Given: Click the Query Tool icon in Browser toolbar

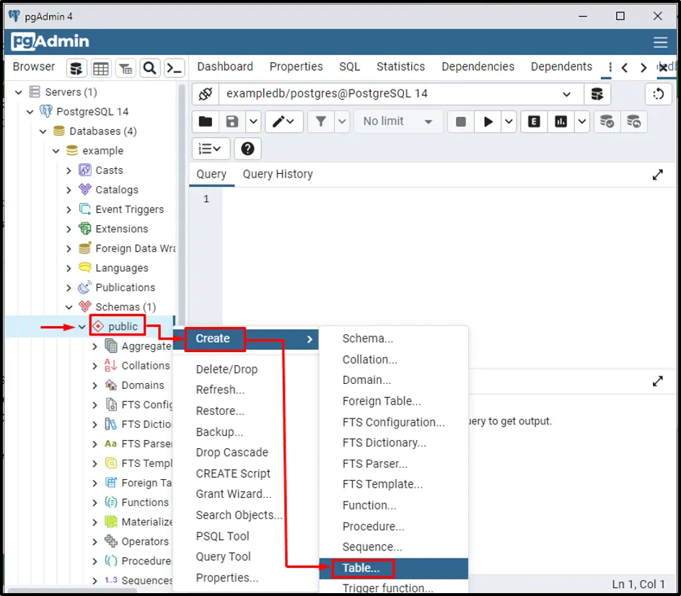Looking at the screenshot, I should pos(77,68).
